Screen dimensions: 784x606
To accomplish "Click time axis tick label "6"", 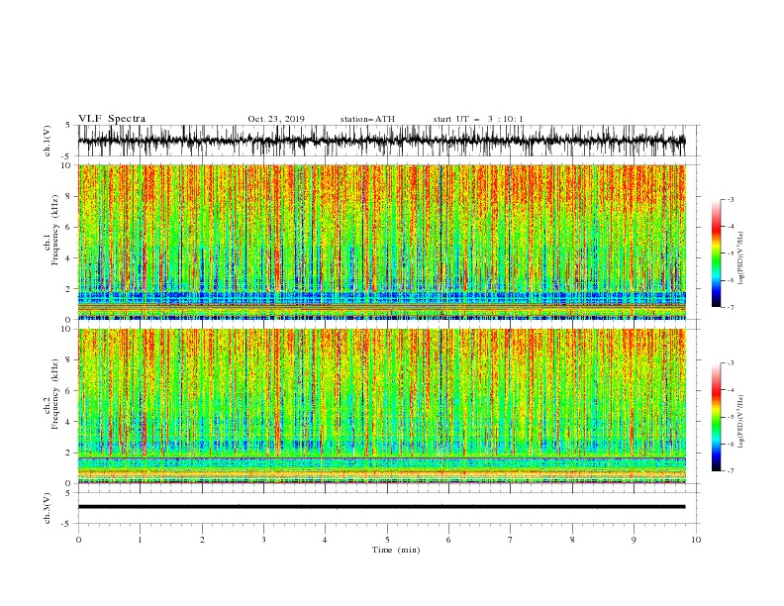I will click(x=448, y=540).
